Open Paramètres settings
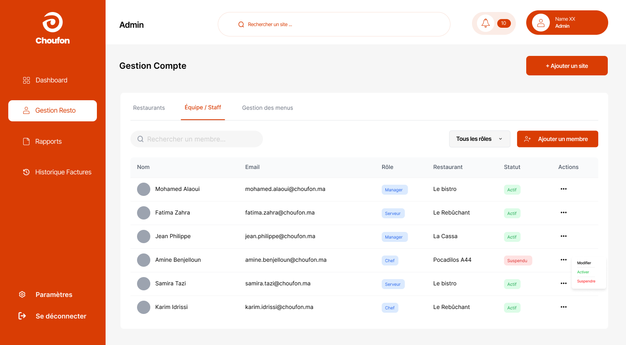The width and height of the screenshot is (626, 345). click(x=46, y=294)
